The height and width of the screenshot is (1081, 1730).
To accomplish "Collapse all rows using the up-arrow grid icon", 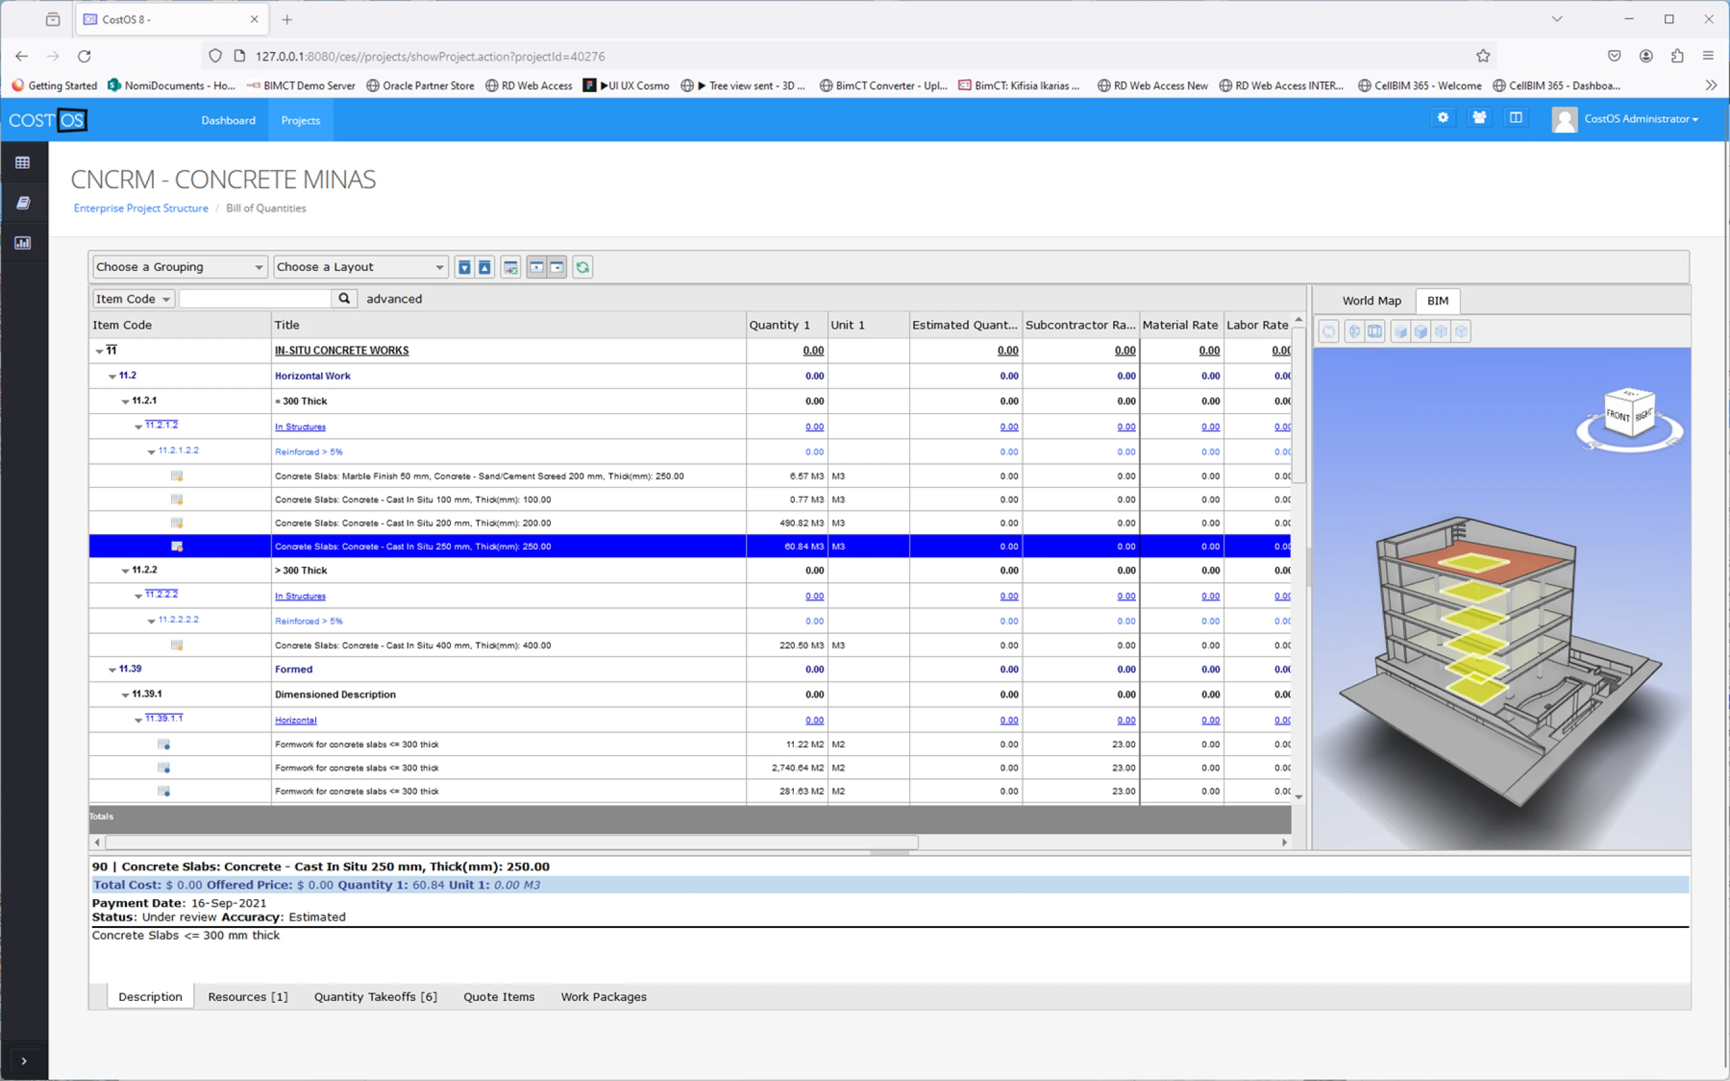I will click(x=485, y=266).
